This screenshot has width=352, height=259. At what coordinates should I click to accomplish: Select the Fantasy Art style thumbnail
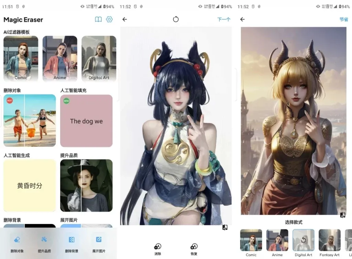[329, 240]
